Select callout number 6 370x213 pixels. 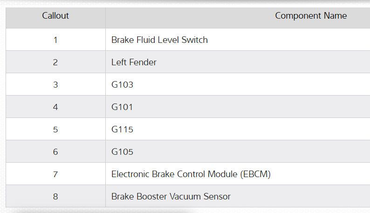pyautogui.click(x=55, y=152)
